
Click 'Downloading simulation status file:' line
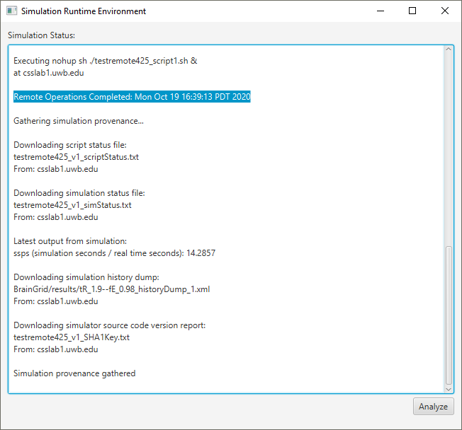pos(79,193)
